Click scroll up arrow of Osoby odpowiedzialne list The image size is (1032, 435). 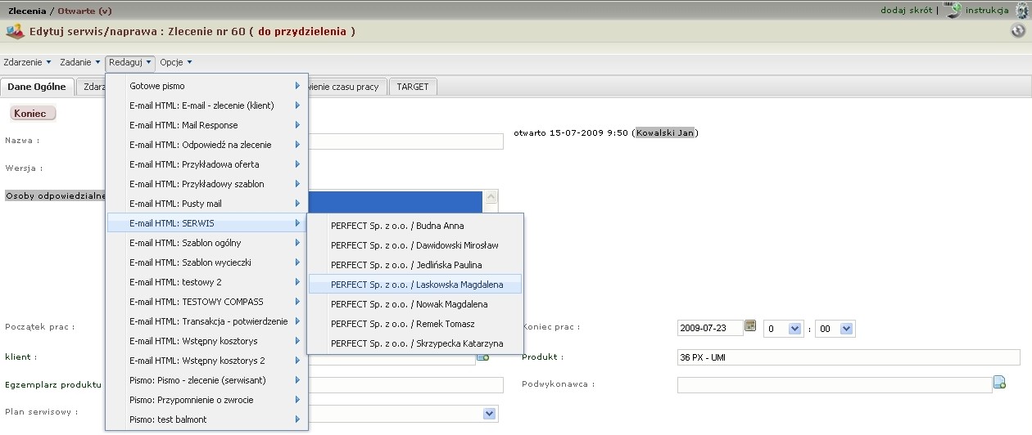click(491, 197)
